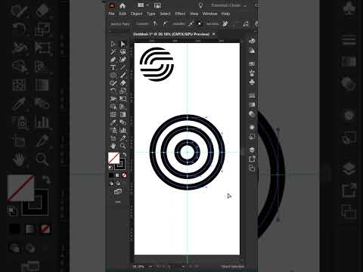
Task: Open Arrange Documents dropdown
Action: point(143,5)
